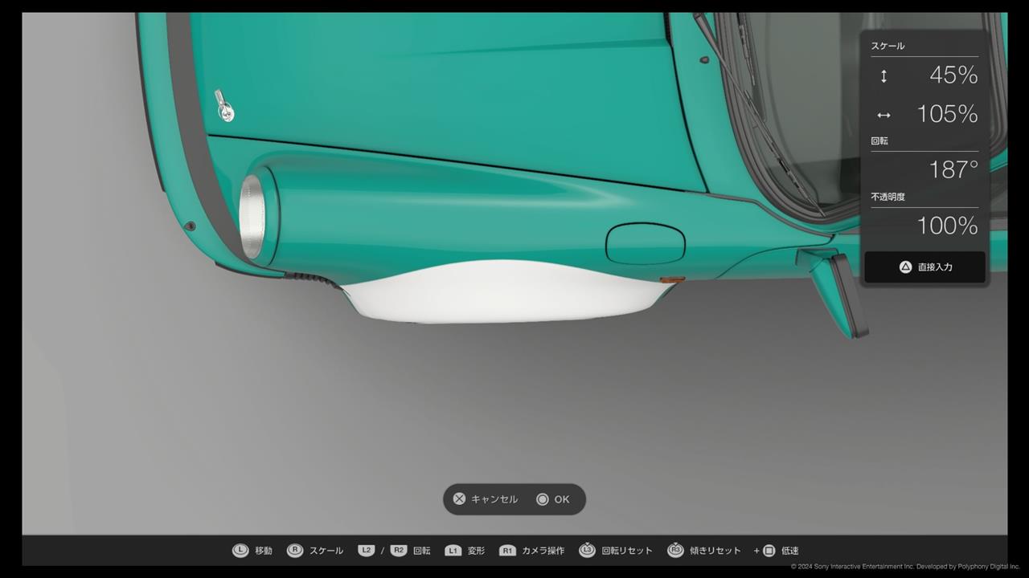Click the L2 rotate icon
Image resolution: width=1029 pixels, height=578 pixels.
coord(367,551)
